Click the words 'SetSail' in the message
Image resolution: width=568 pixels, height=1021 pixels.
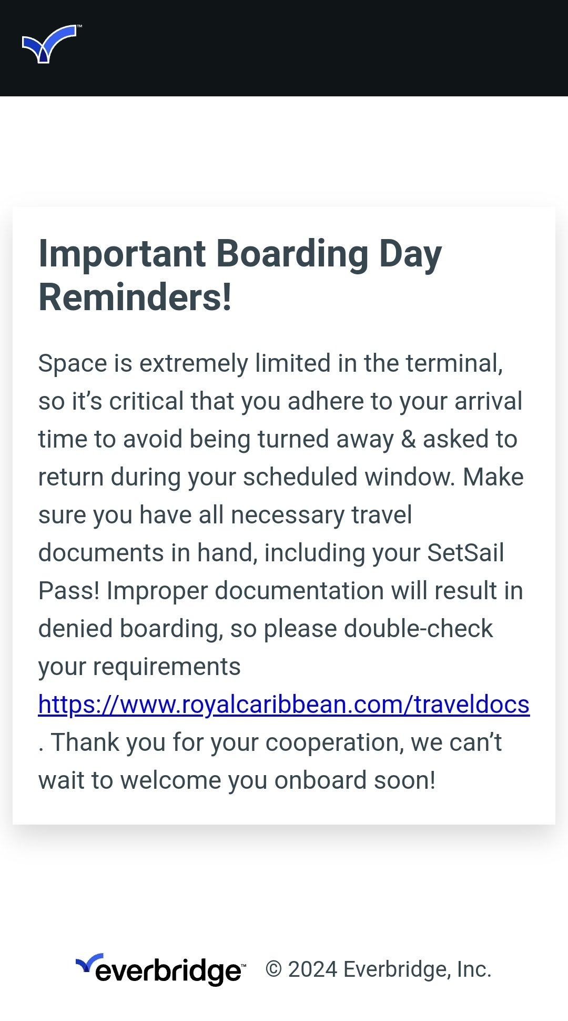[x=465, y=553]
